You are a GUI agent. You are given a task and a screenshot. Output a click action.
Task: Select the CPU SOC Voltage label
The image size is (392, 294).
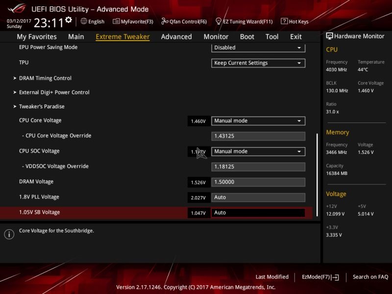coord(39,151)
